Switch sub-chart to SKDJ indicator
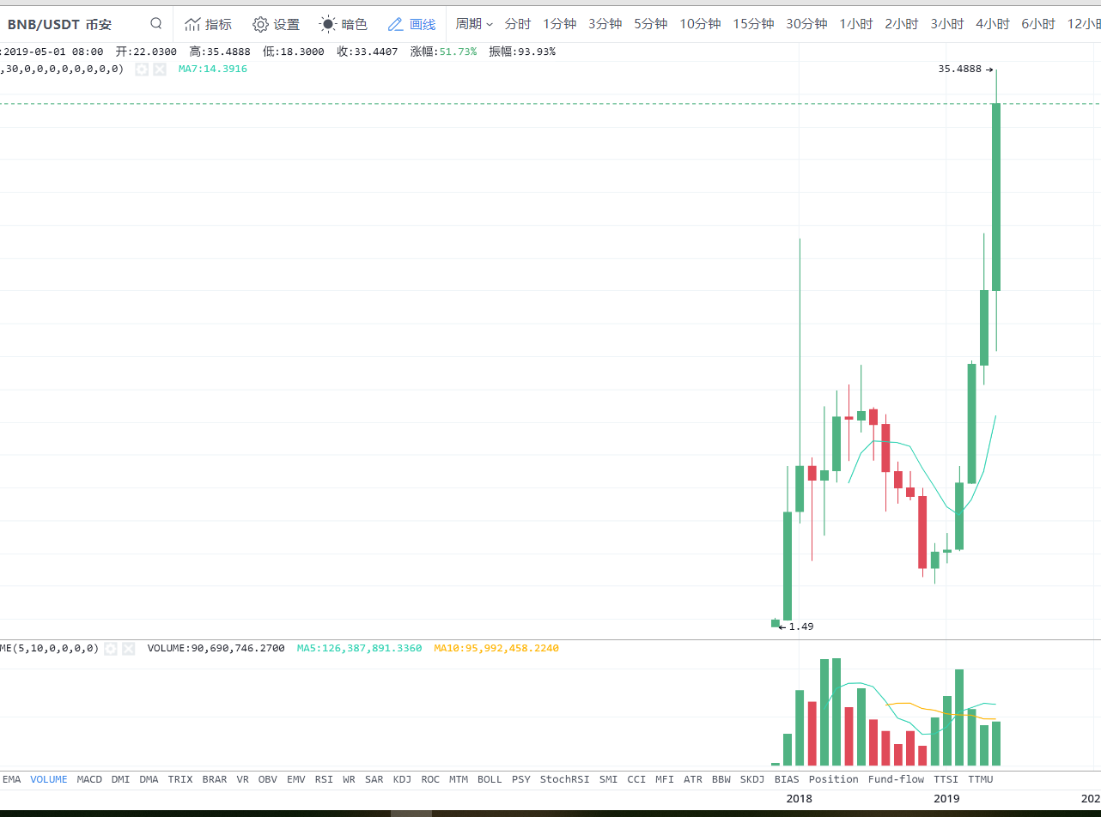The height and width of the screenshot is (817, 1101). 752,779
